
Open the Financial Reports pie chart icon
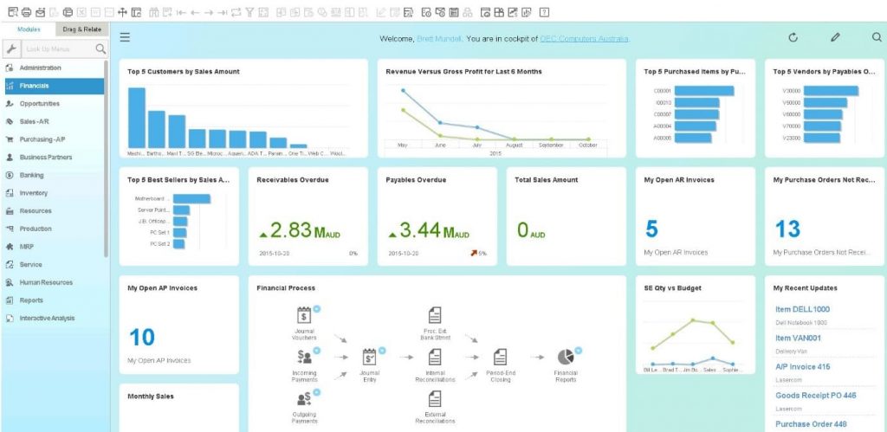click(566, 356)
